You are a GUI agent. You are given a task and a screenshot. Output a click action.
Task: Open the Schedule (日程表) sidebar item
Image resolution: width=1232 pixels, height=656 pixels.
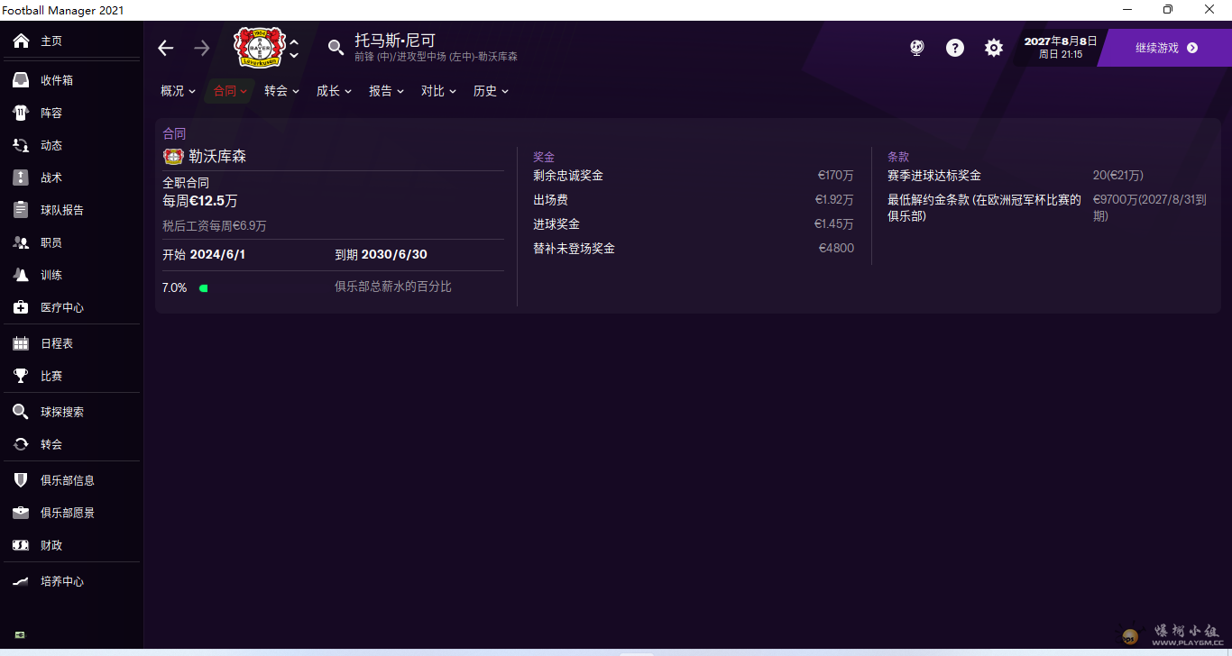56,343
